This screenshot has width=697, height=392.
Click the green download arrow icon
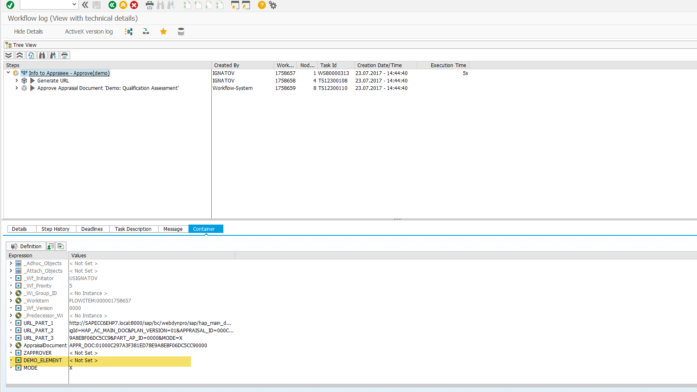click(146, 31)
